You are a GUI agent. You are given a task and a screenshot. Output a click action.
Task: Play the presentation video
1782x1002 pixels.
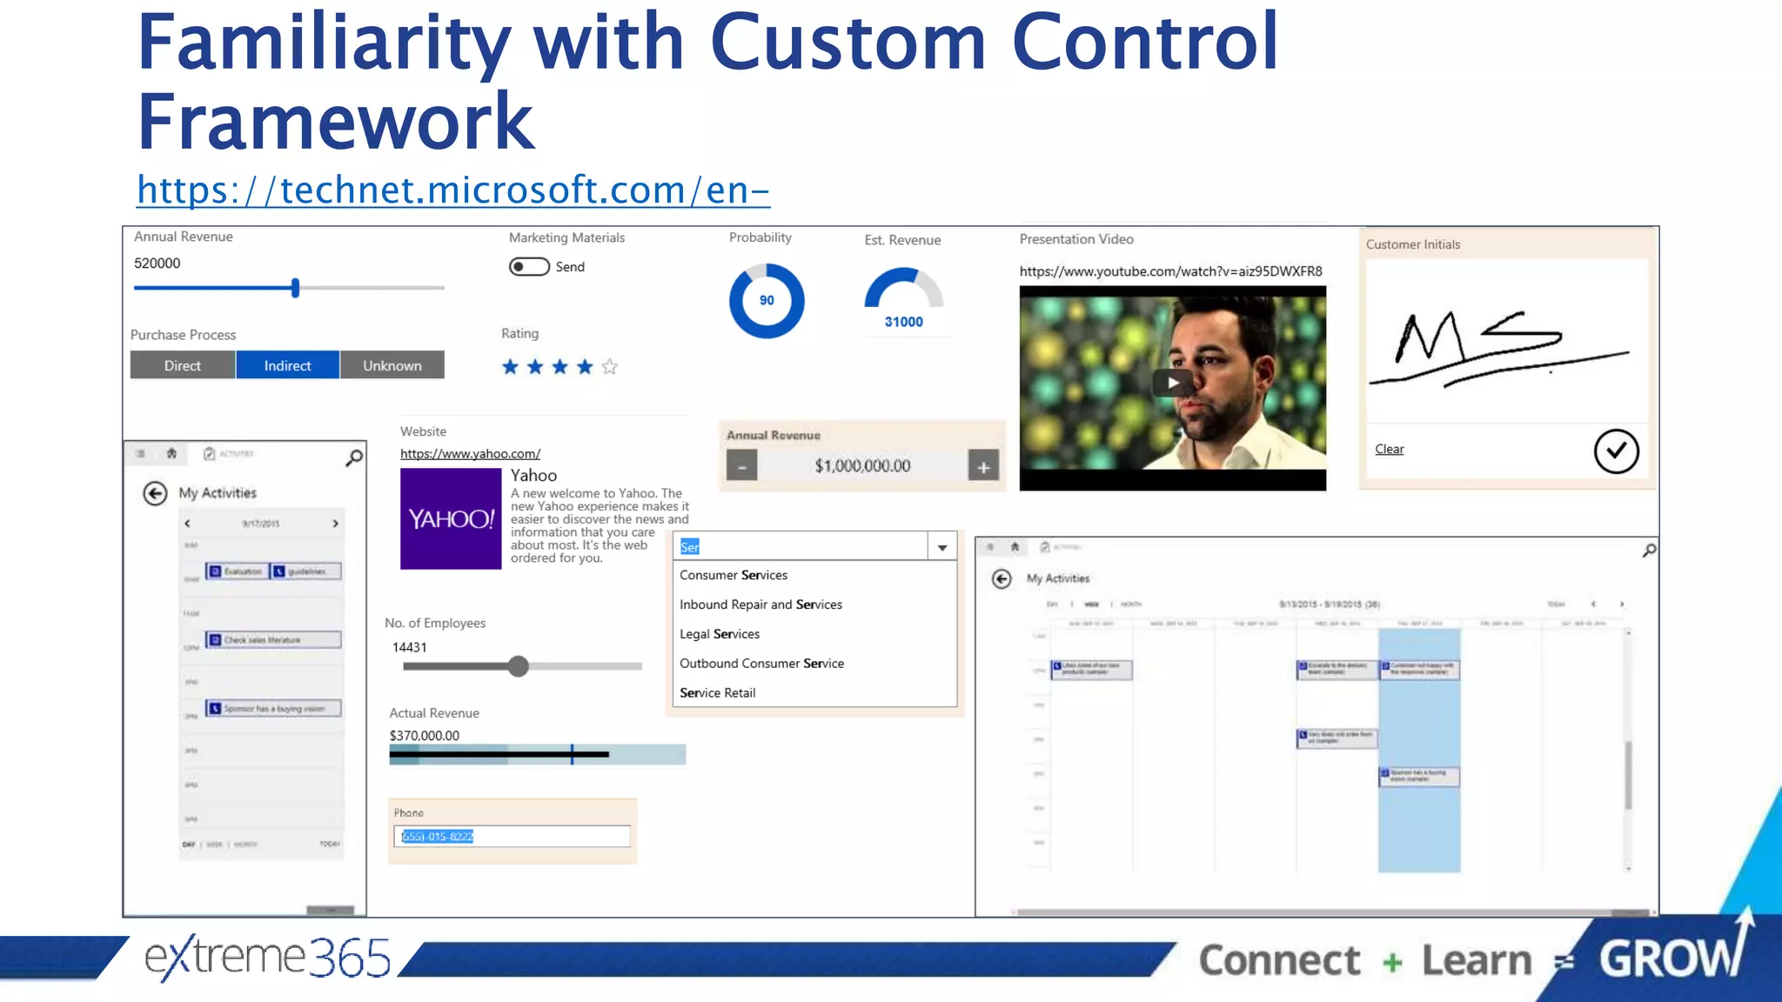[1172, 382]
